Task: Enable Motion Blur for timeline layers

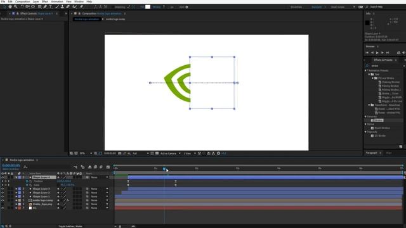Action: pyautogui.click(x=101, y=167)
